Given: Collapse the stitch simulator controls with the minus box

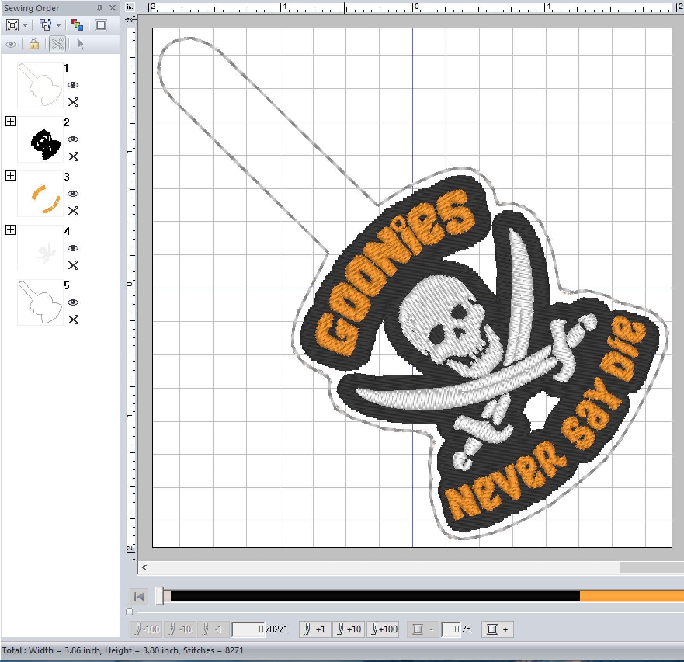Looking at the screenshot, I should point(130,612).
